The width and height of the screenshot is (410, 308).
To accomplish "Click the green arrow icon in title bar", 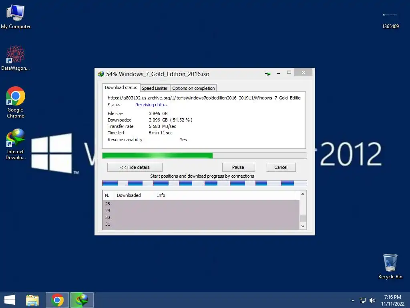I will (x=267, y=74).
